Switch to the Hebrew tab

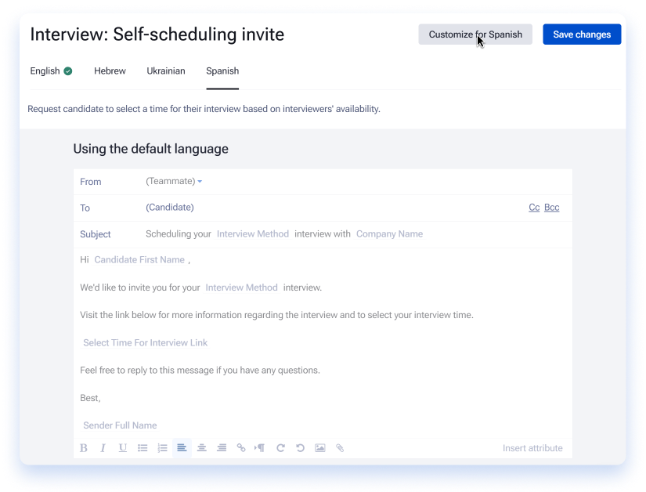[110, 71]
